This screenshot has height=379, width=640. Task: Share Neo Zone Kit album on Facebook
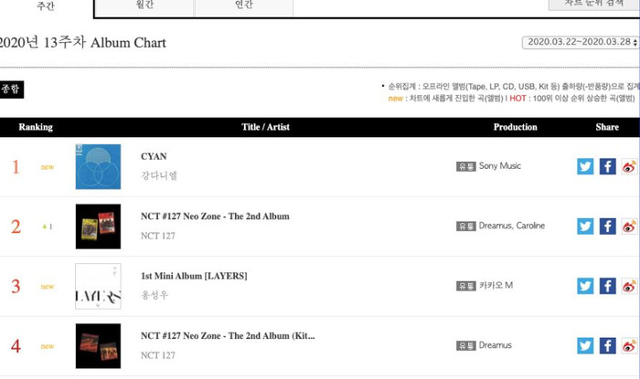point(607,345)
